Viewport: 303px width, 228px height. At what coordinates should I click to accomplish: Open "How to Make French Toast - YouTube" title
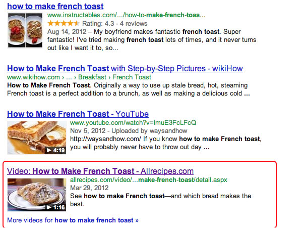[78, 114]
